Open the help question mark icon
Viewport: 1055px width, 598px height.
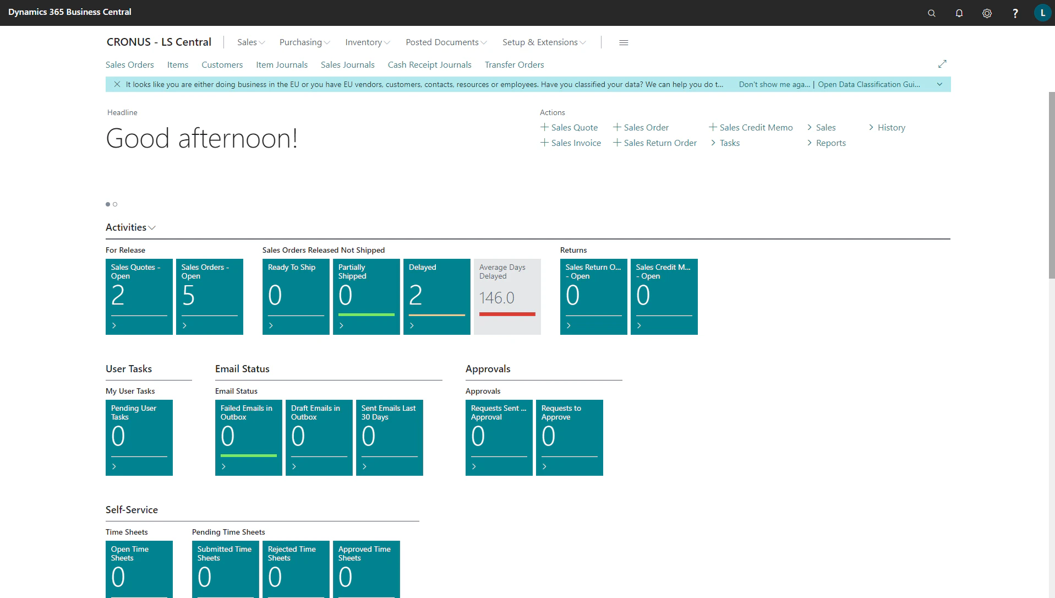1015,13
